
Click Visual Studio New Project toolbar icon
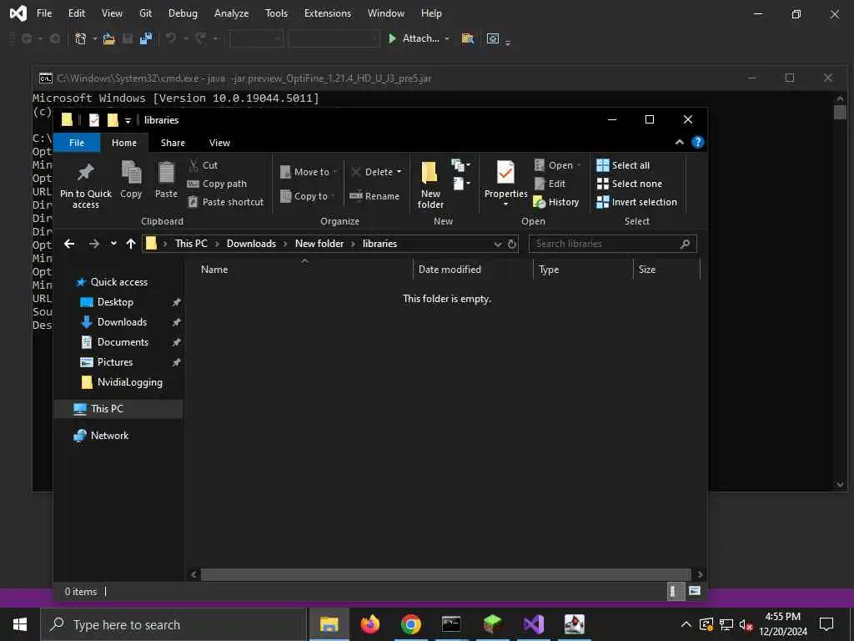[x=81, y=38]
